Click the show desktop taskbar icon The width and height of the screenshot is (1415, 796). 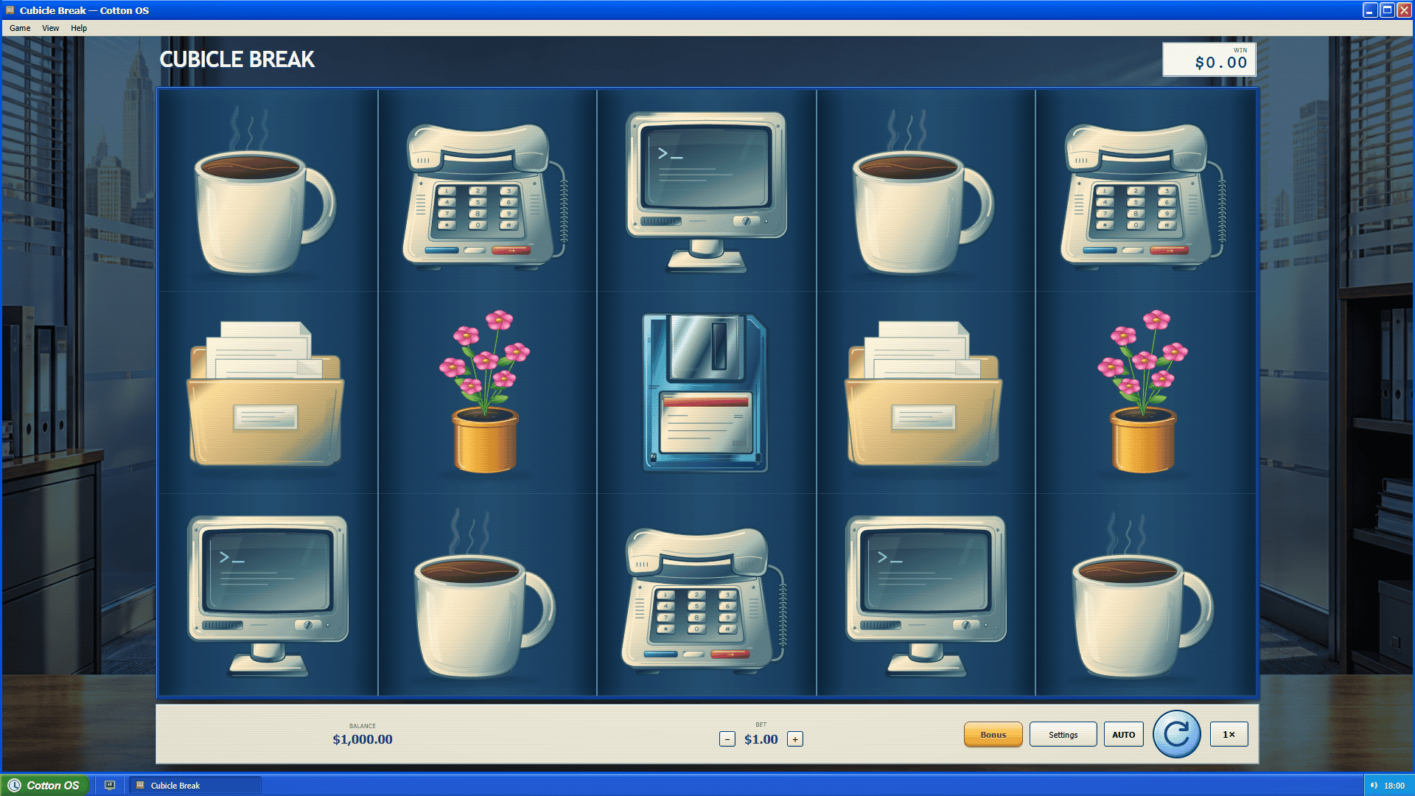(x=110, y=785)
